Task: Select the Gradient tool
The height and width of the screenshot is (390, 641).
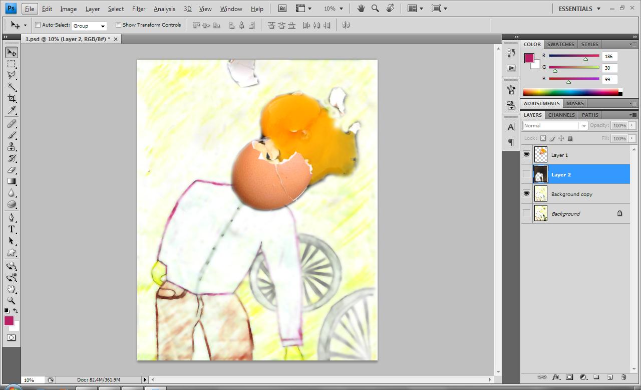Action: coord(11,181)
